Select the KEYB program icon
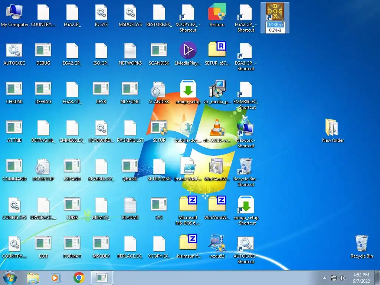Image resolution: width=380 pixels, height=285 pixels. [x=101, y=89]
